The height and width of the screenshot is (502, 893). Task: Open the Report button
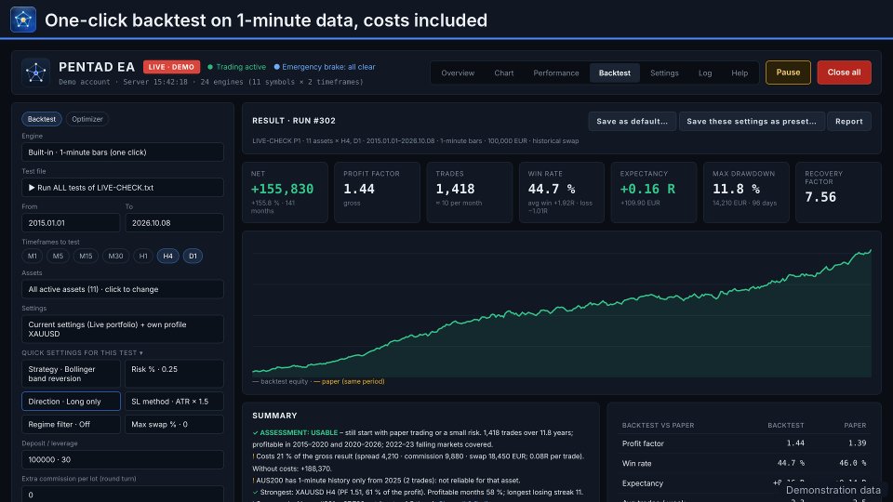(x=848, y=121)
